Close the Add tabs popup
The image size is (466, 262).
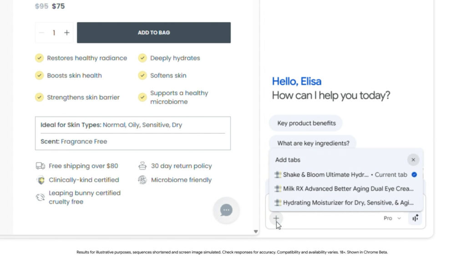[x=413, y=160]
